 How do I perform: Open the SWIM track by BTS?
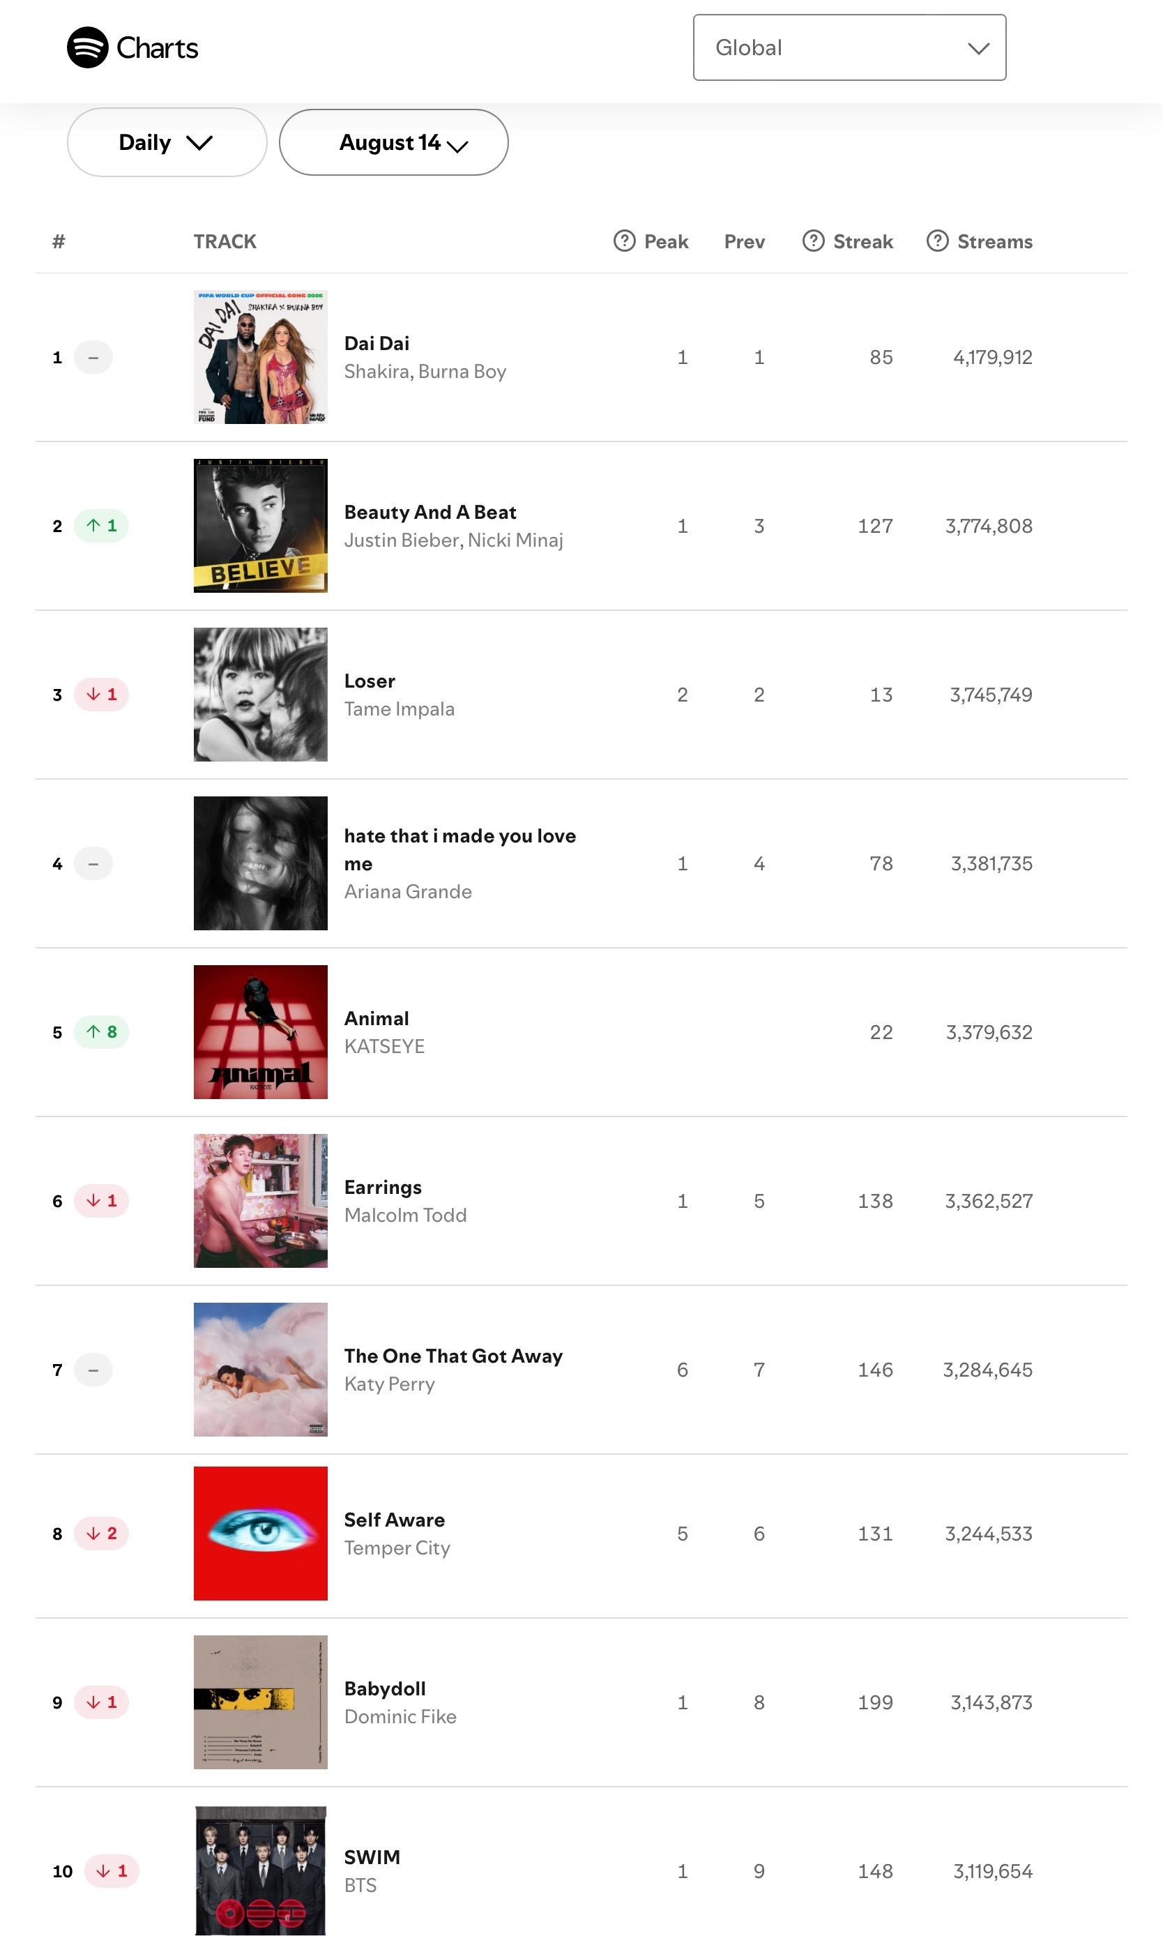[372, 1857]
